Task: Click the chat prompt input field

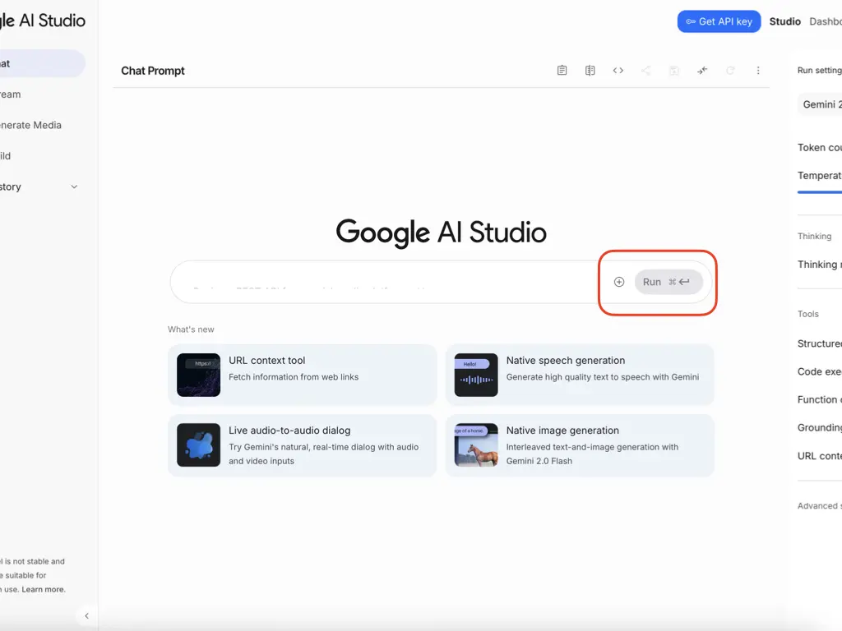Action: (x=386, y=283)
